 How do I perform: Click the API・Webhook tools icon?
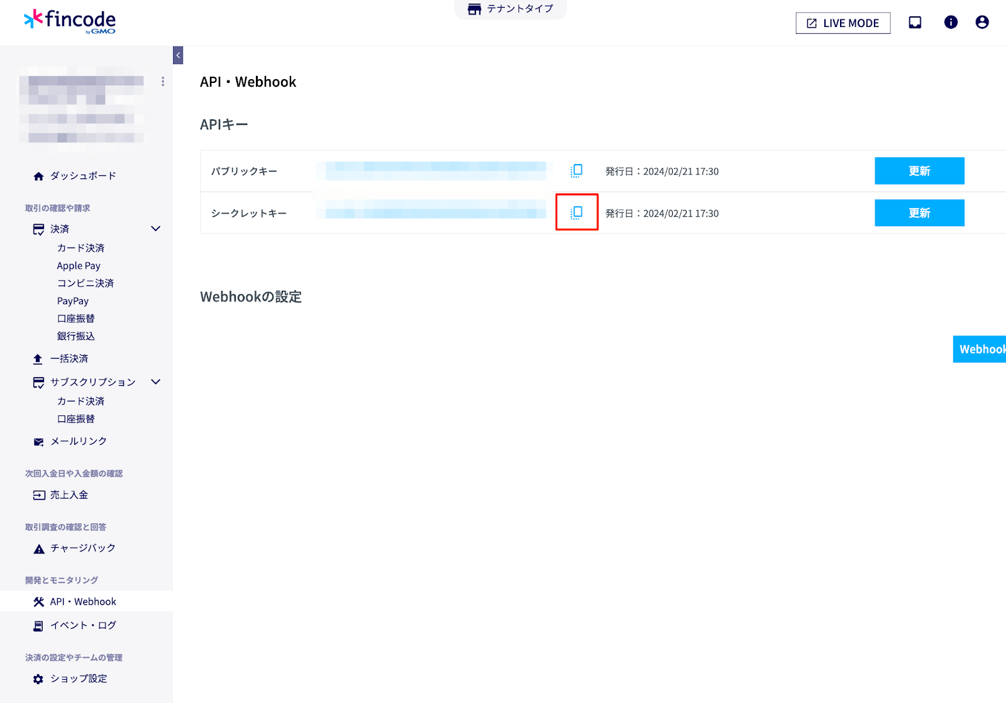(38, 602)
